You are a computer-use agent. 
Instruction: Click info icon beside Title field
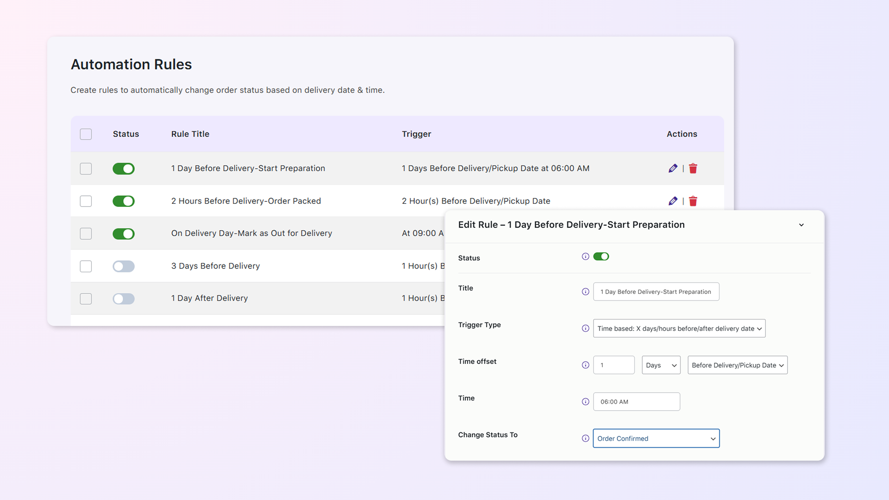(585, 292)
